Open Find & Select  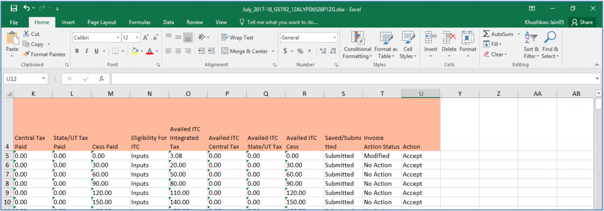(x=550, y=45)
